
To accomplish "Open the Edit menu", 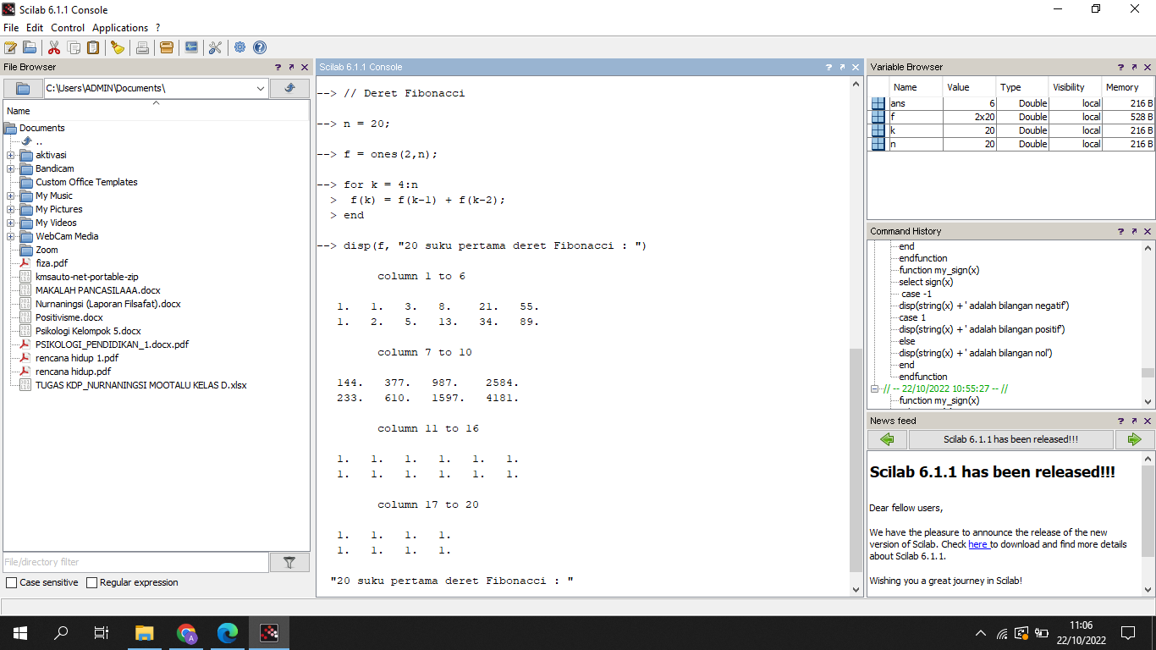I will 35,28.
